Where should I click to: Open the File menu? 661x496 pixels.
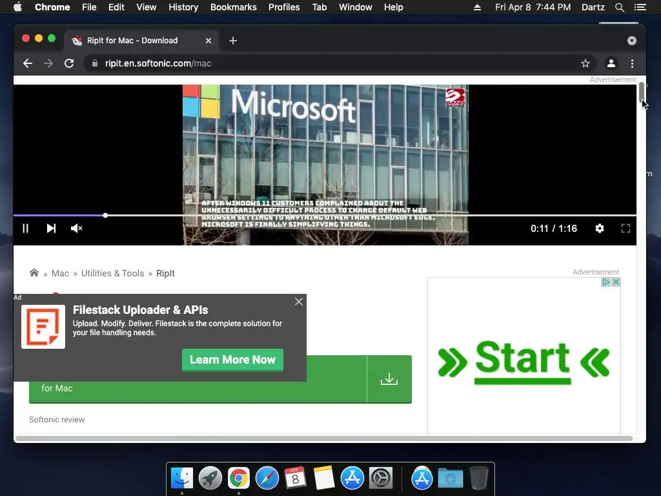click(89, 7)
